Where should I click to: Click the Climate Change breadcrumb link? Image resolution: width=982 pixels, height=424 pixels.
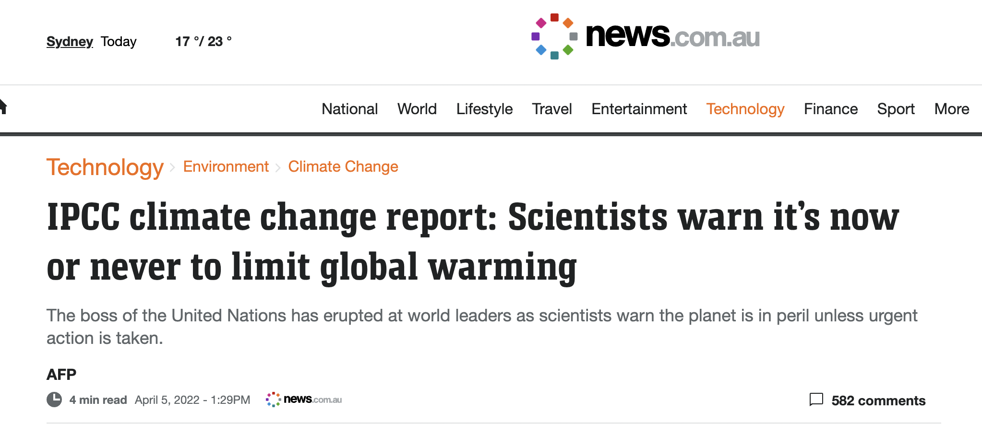click(x=343, y=166)
